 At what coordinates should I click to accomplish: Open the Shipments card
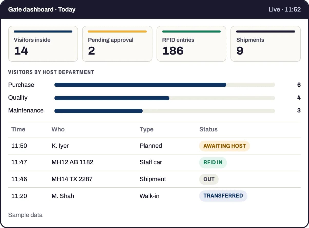pos(266,44)
